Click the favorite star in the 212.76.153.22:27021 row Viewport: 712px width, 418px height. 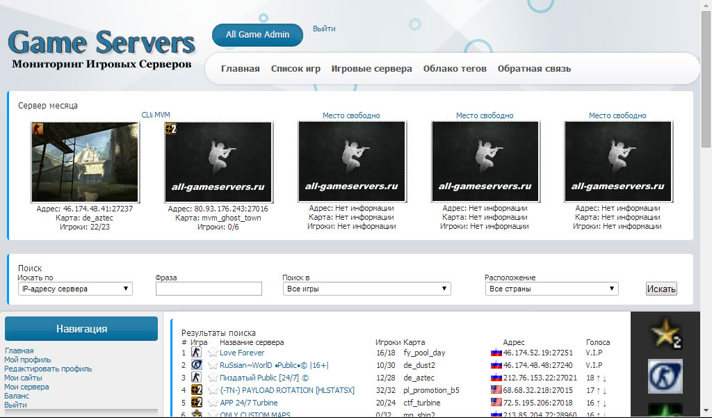click(213, 378)
